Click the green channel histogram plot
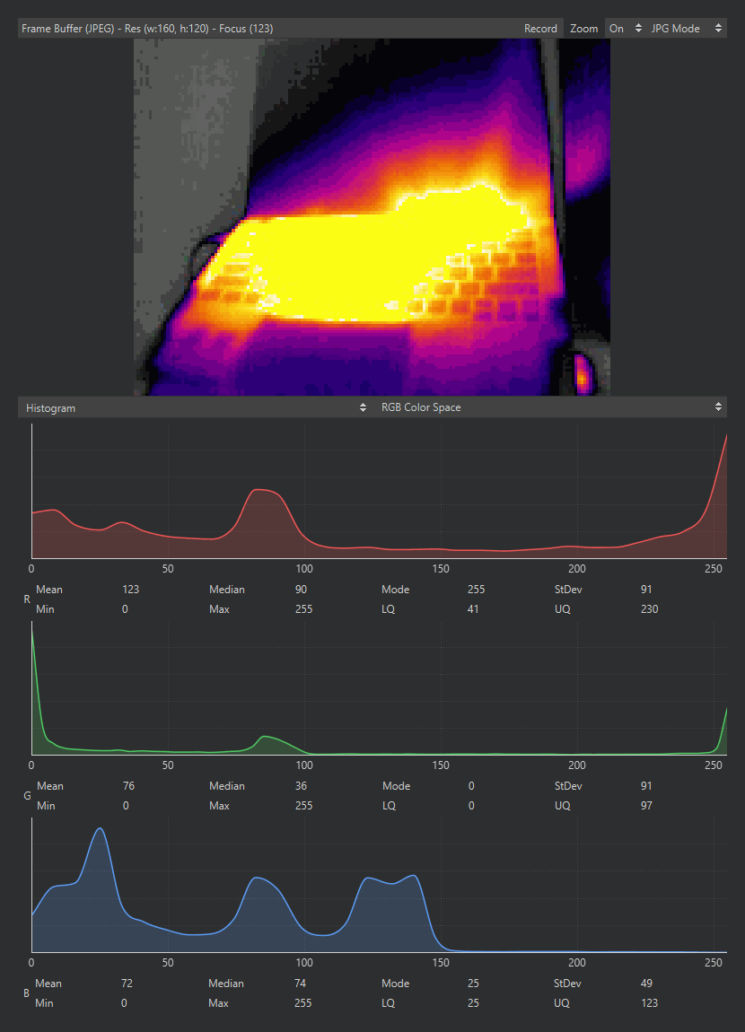The height and width of the screenshot is (1032, 745). click(379, 688)
